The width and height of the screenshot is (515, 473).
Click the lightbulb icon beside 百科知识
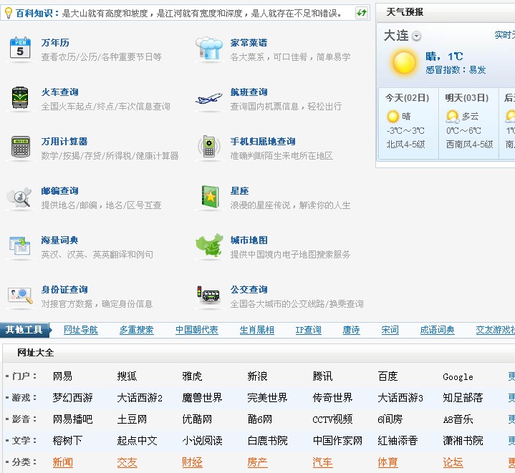(9, 13)
